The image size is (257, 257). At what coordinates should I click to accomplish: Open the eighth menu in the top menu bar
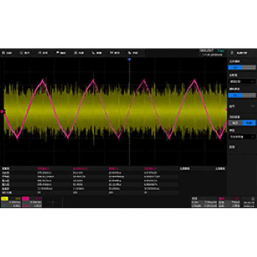(133, 53)
